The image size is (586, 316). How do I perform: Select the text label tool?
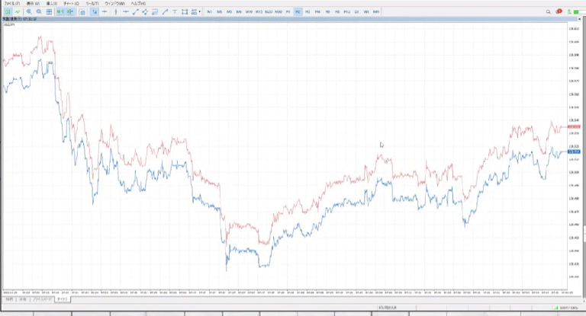point(175,12)
